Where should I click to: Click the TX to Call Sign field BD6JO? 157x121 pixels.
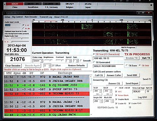click(x=138, y=92)
